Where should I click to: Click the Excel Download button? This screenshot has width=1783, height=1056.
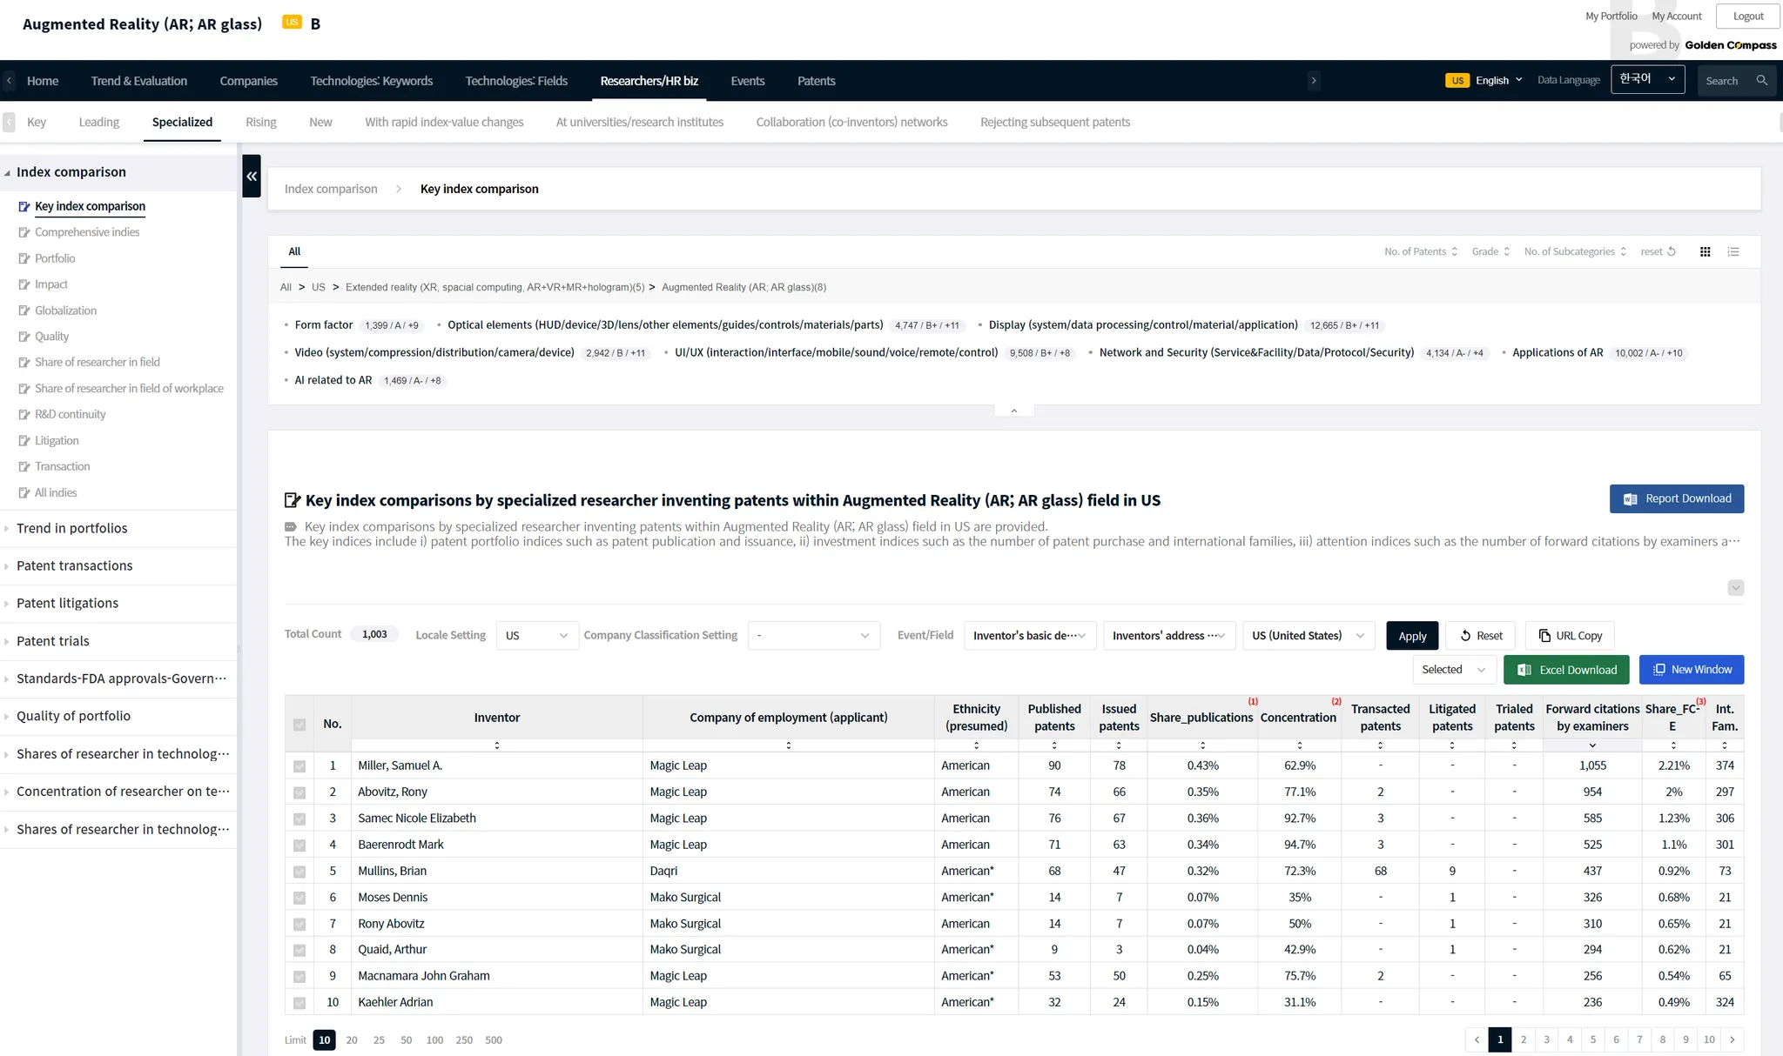pos(1566,670)
